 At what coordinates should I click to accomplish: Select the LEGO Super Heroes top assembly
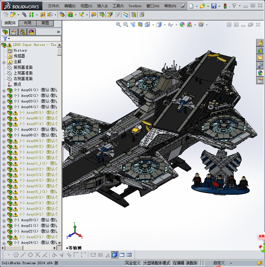[35, 45]
